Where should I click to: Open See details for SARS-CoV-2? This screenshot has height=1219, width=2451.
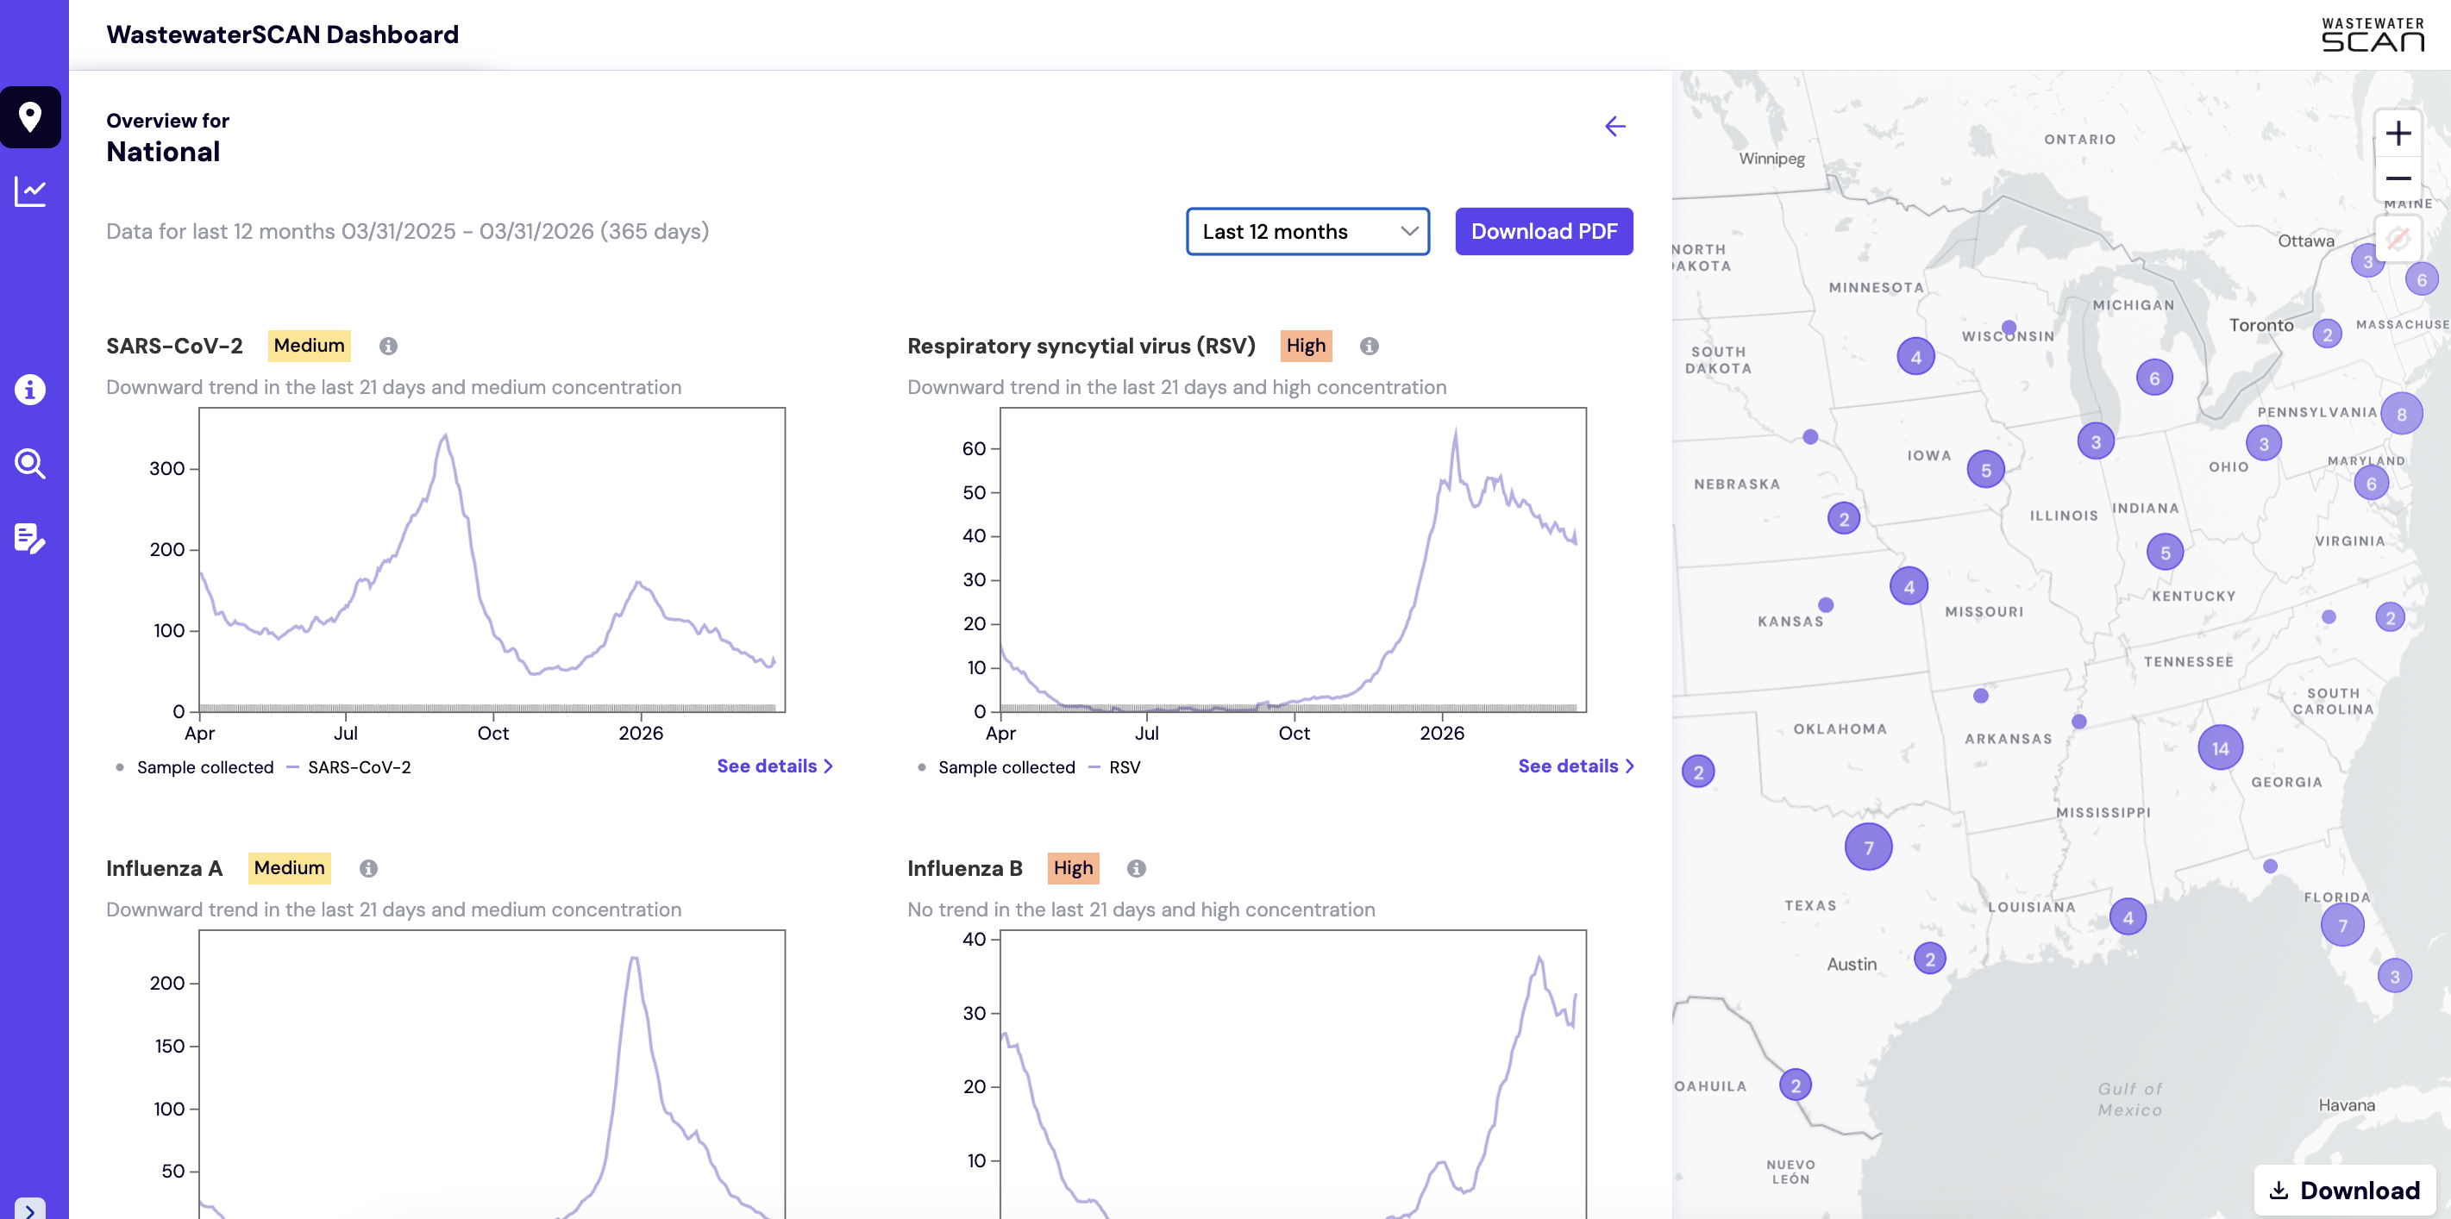(774, 766)
